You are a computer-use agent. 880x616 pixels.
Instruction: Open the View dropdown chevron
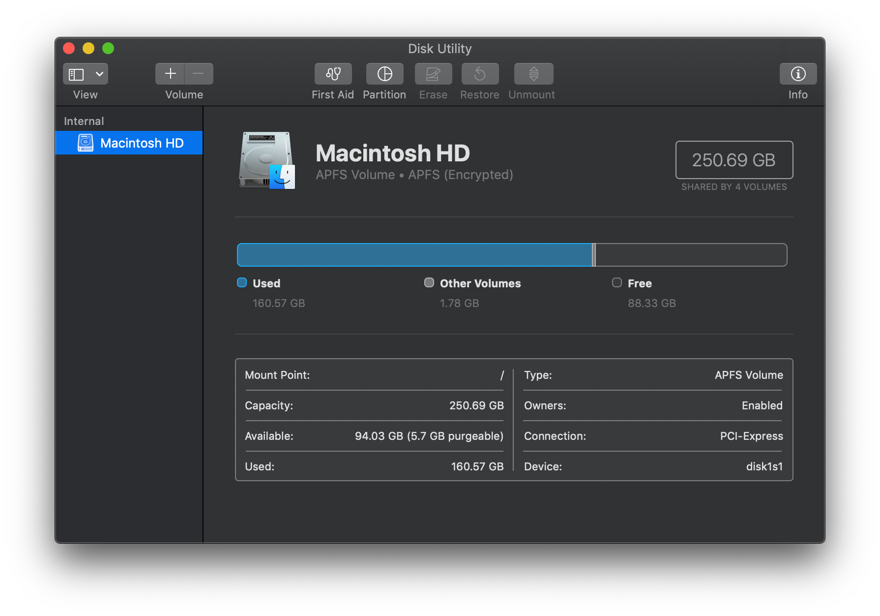(x=99, y=74)
